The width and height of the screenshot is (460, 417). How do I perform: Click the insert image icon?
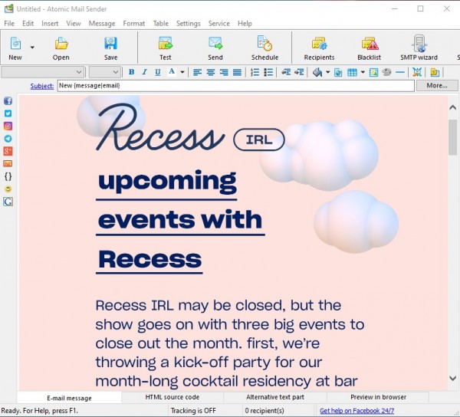pyautogui.click(x=373, y=72)
